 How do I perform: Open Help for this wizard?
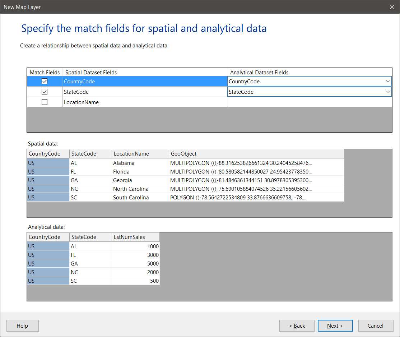pyautogui.click(x=22, y=326)
